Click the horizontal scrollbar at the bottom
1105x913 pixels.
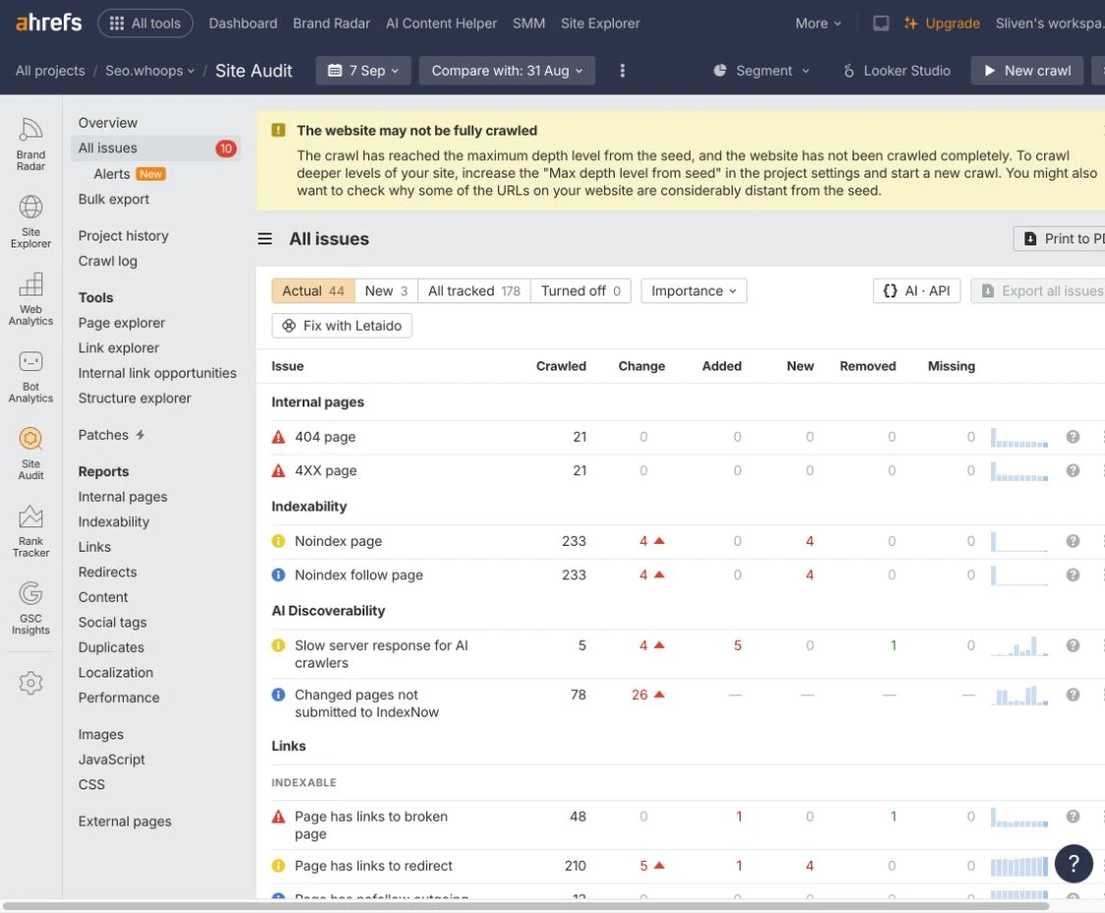525,906
